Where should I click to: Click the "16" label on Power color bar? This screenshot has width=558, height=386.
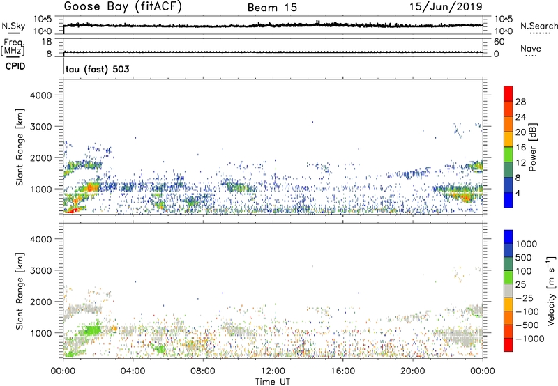520,148
